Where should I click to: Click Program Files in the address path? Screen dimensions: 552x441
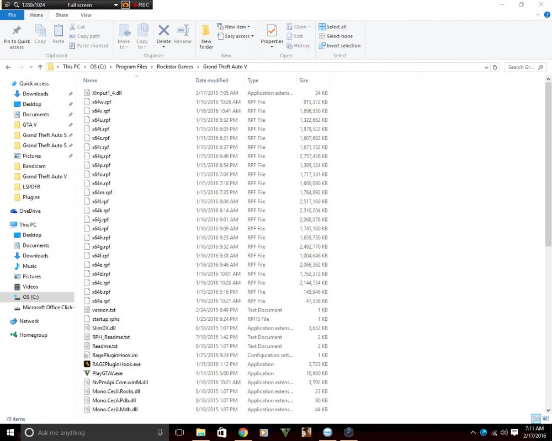pyautogui.click(x=131, y=67)
